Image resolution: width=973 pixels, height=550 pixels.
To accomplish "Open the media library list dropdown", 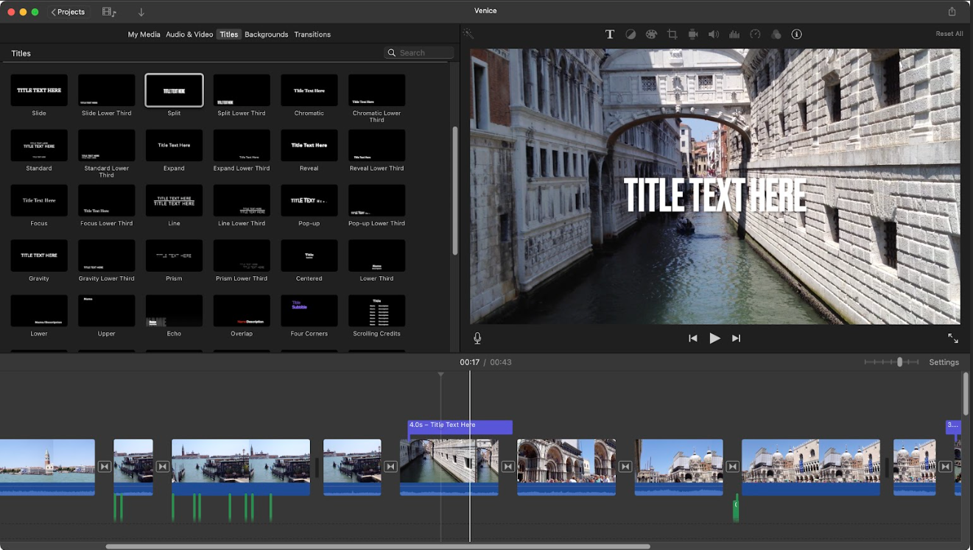I will (110, 12).
